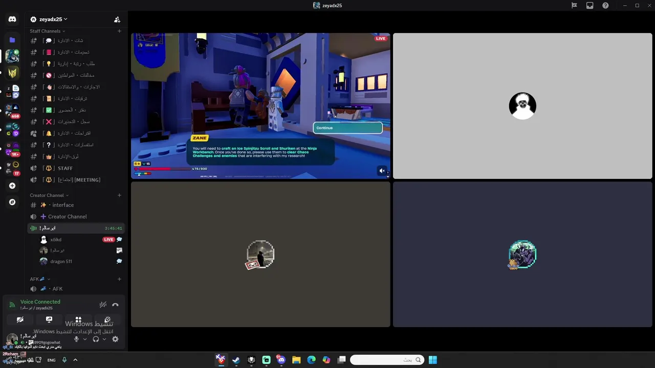
Task: Open the question mark emoji staff channel
Action: (76, 145)
